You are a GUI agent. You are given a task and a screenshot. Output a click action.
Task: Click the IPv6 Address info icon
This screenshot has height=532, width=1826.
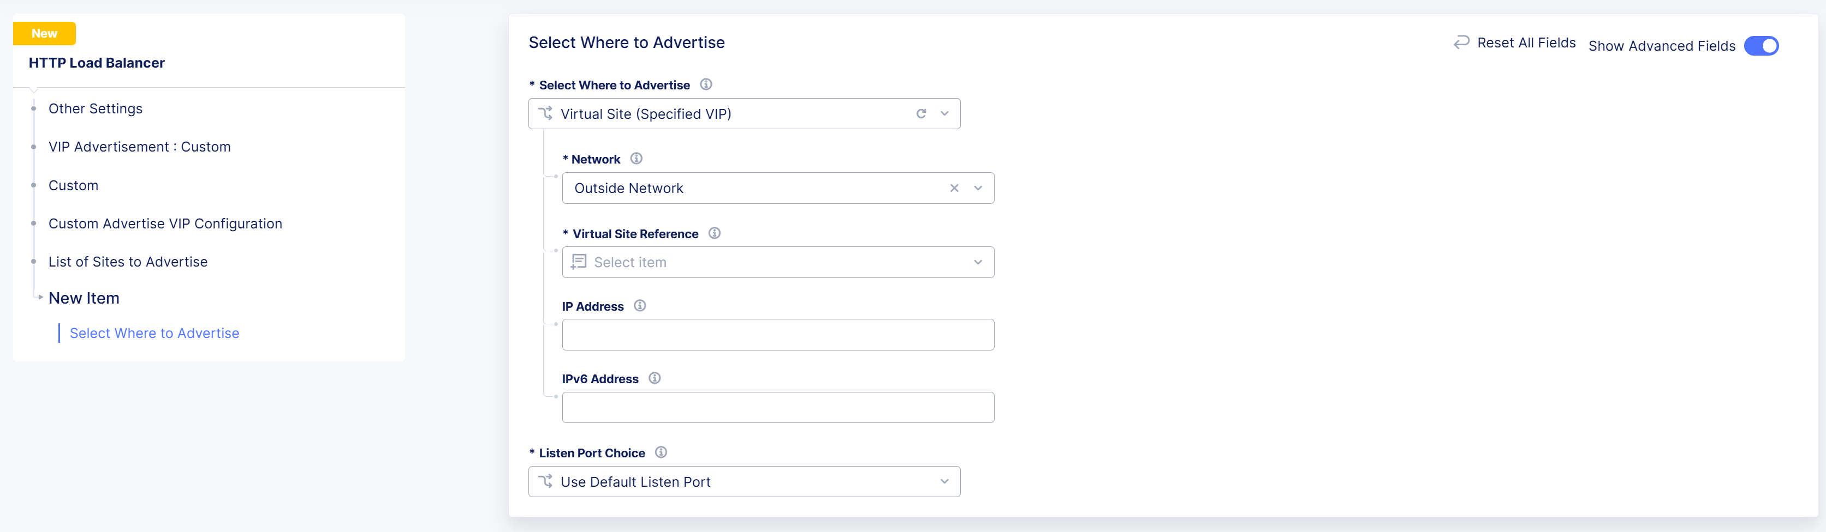click(x=655, y=378)
